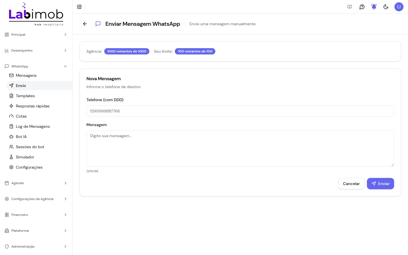Open Sessões do bot menu item
Image resolution: width=408 pixels, height=255 pixels.
tap(39, 147)
